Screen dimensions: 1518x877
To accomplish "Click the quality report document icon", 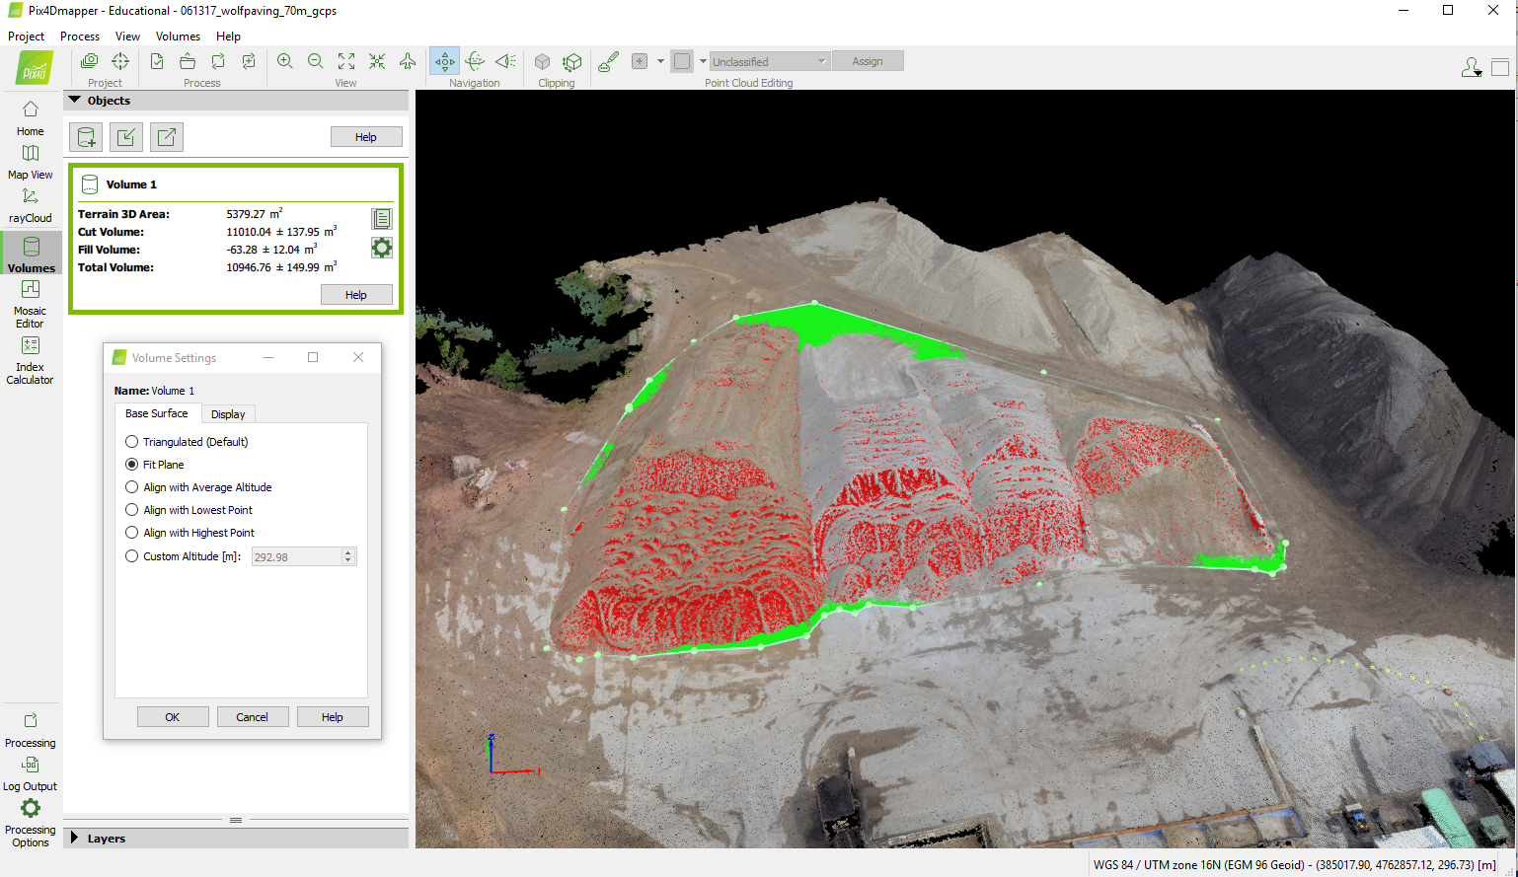I will pos(157,61).
